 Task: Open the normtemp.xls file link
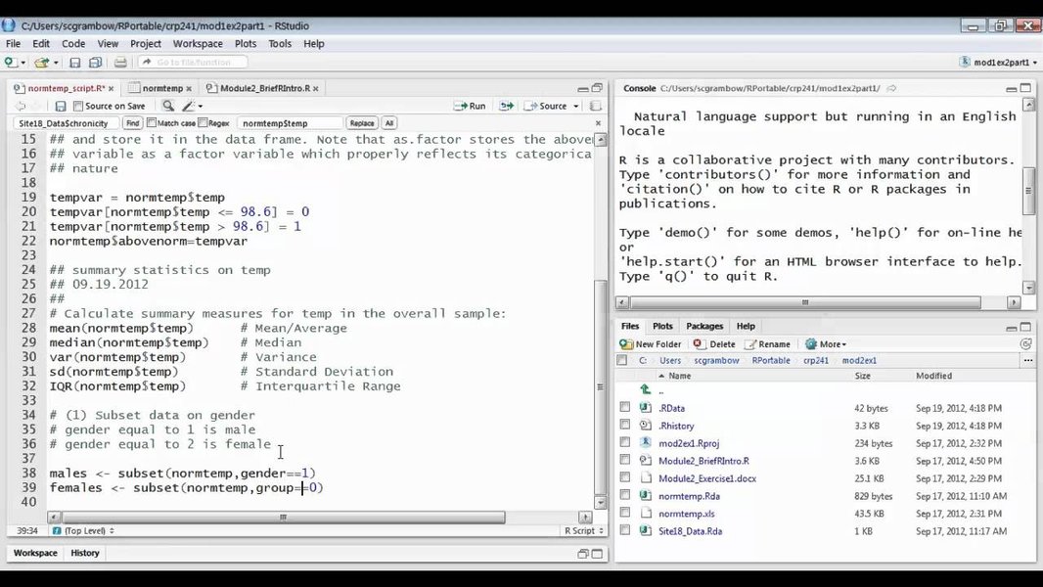tap(687, 514)
